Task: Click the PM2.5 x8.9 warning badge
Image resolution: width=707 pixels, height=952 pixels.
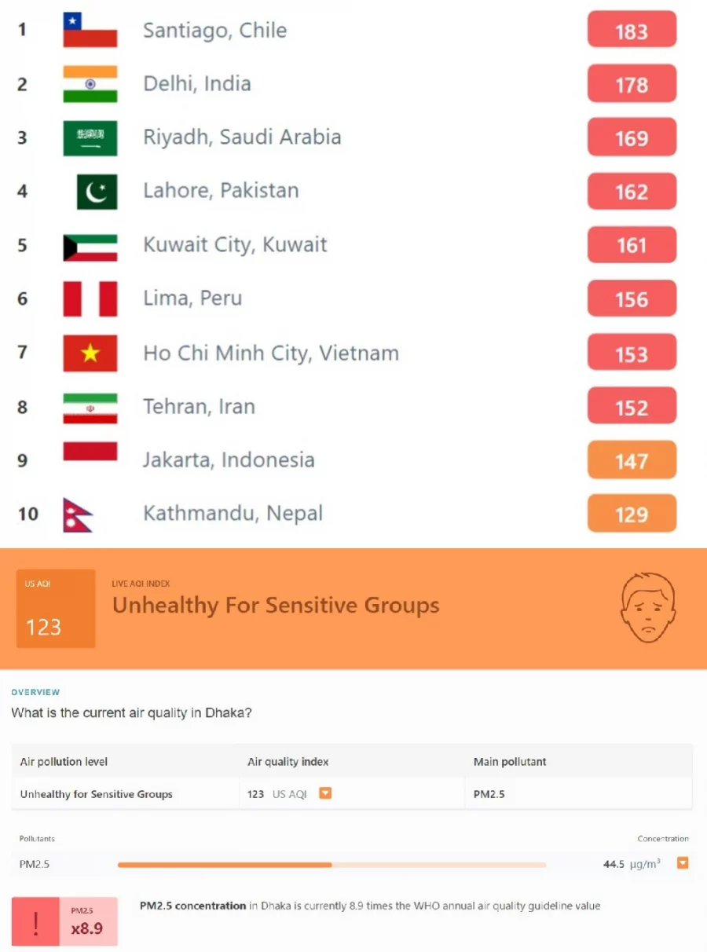Action: click(x=64, y=921)
